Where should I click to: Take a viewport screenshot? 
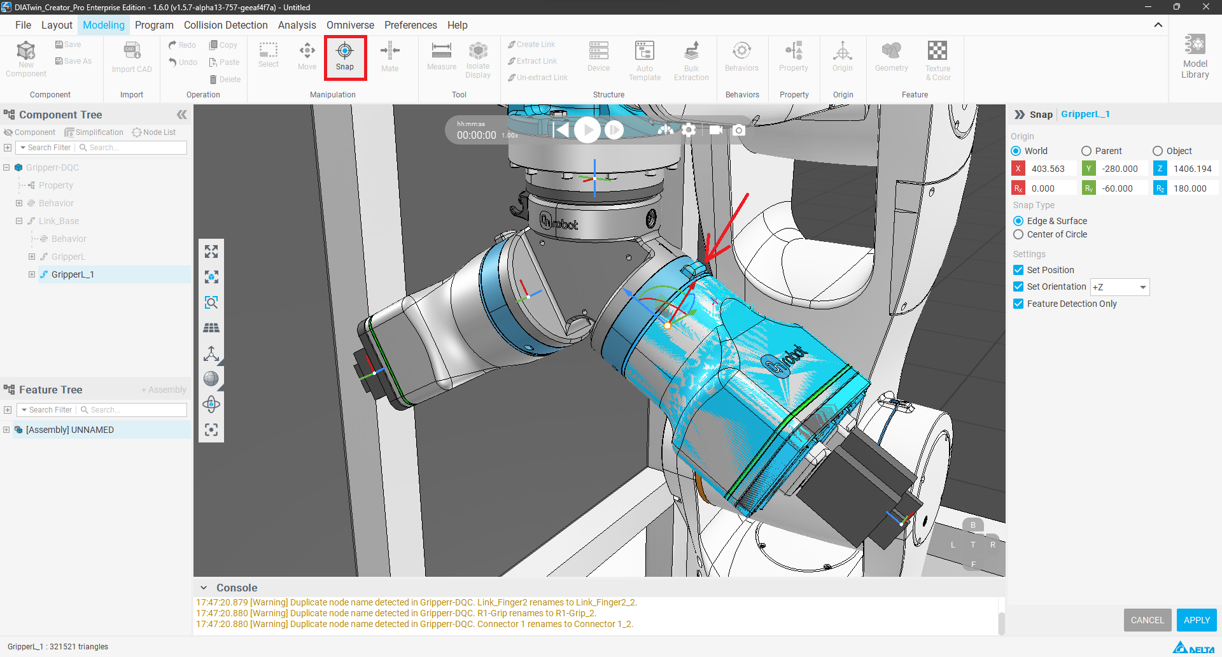[739, 130]
